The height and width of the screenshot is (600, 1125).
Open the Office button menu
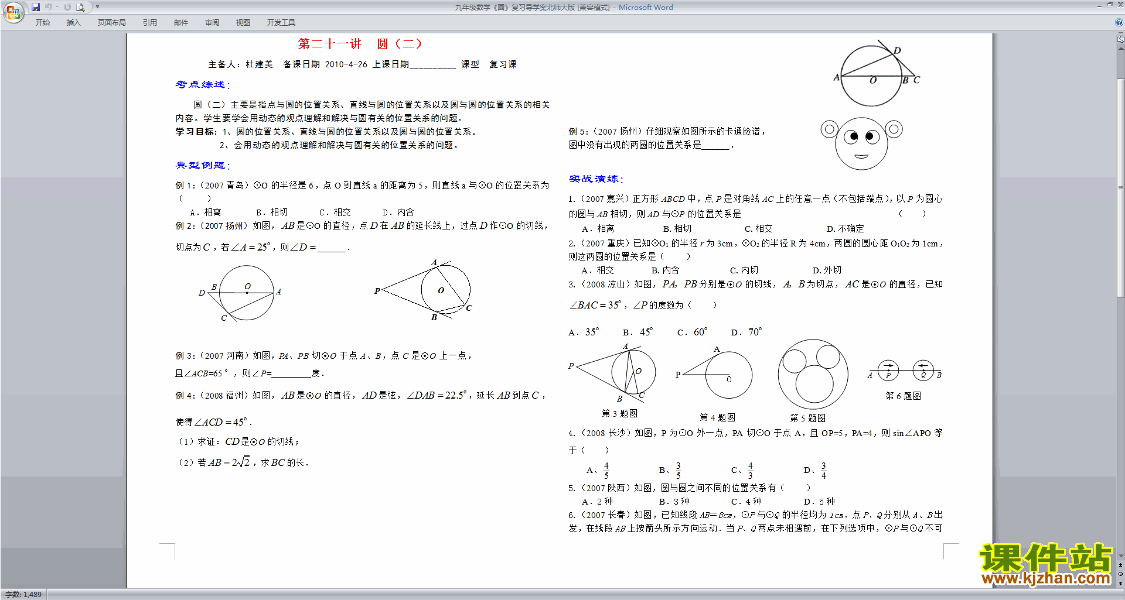tap(13, 12)
